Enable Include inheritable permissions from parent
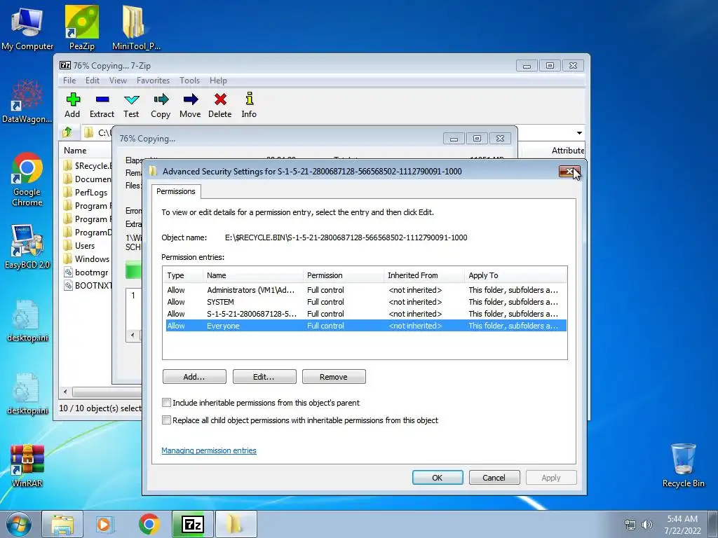The height and width of the screenshot is (538, 718). (167, 403)
